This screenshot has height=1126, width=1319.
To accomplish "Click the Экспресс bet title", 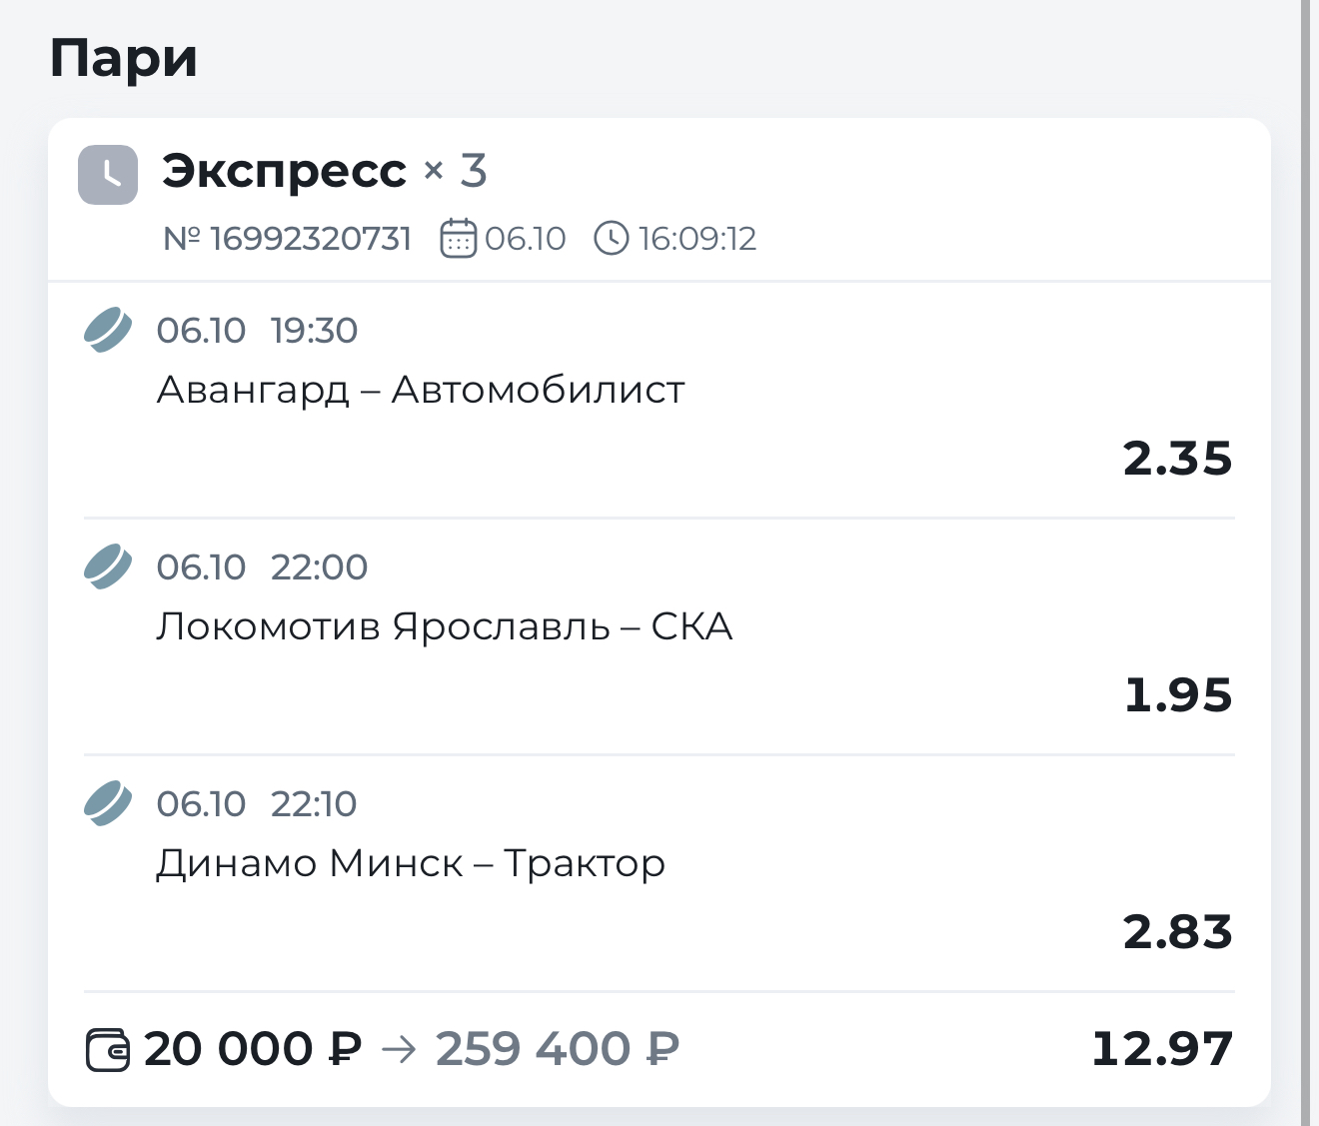I will [x=285, y=171].
